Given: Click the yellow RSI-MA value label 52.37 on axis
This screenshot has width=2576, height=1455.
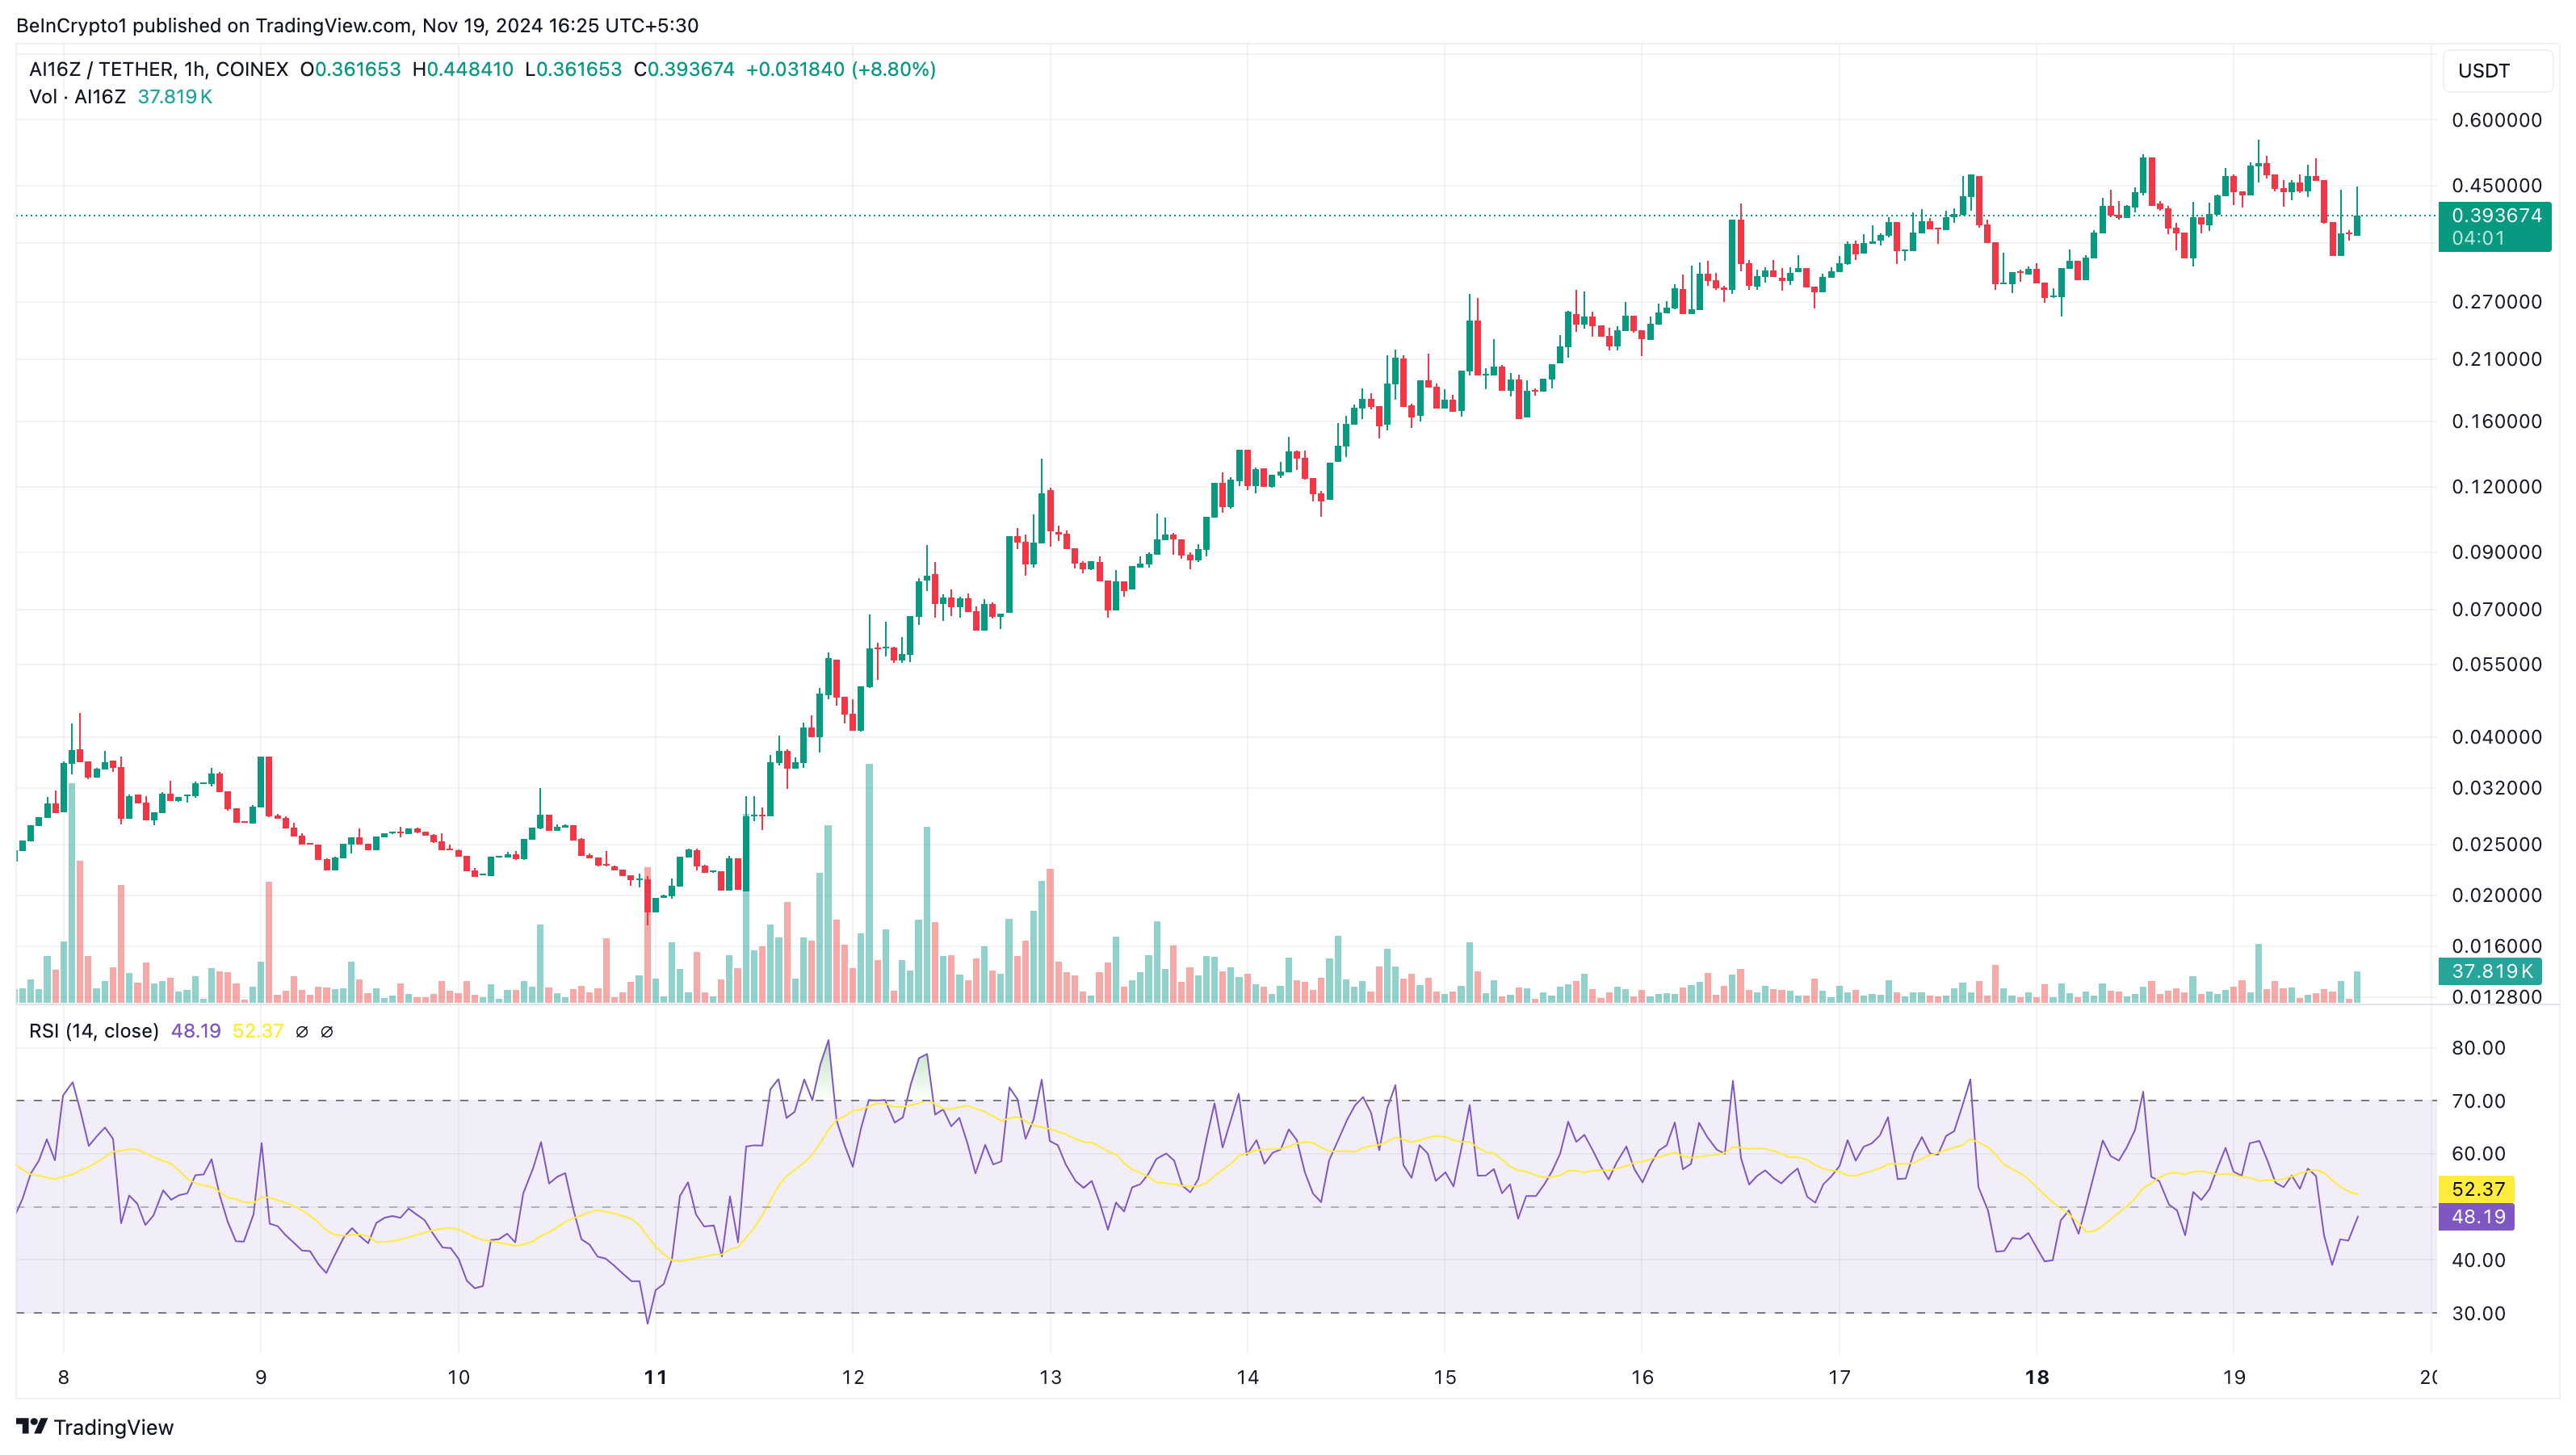Looking at the screenshot, I should (2477, 1189).
